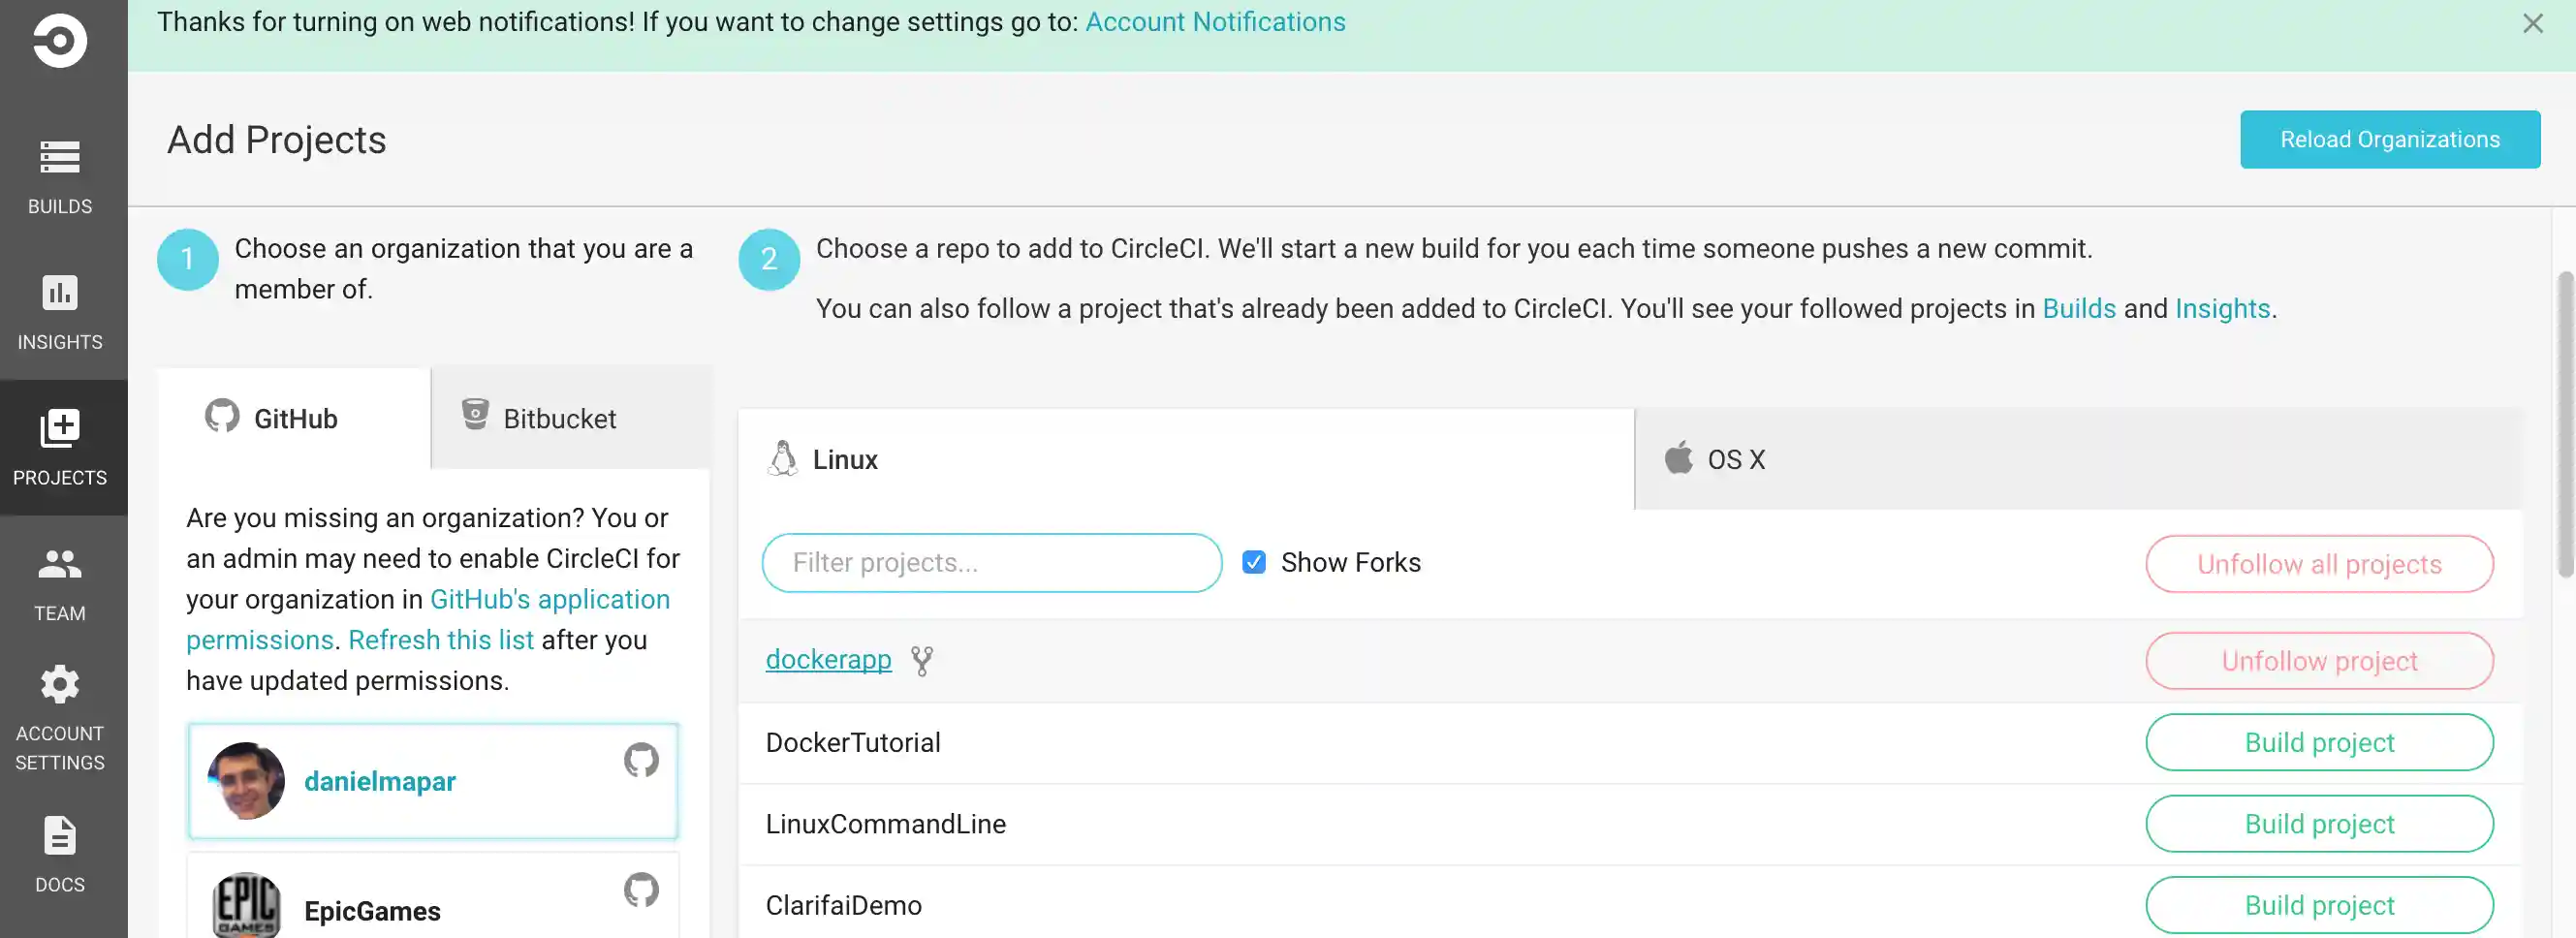Open Account Settings gear icon
The width and height of the screenshot is (2576, 938).
pos(59,685)
